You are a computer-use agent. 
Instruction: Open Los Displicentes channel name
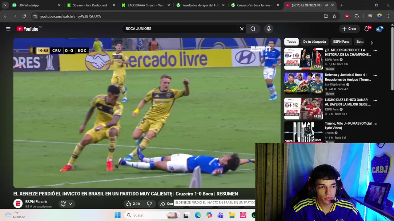335,84
